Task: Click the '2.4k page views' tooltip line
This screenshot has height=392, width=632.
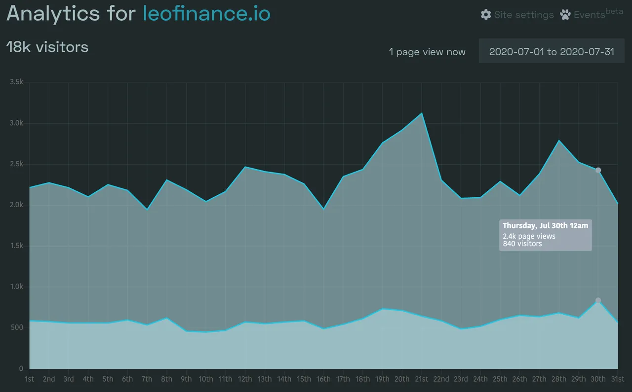Action: (x=529, y=236)
